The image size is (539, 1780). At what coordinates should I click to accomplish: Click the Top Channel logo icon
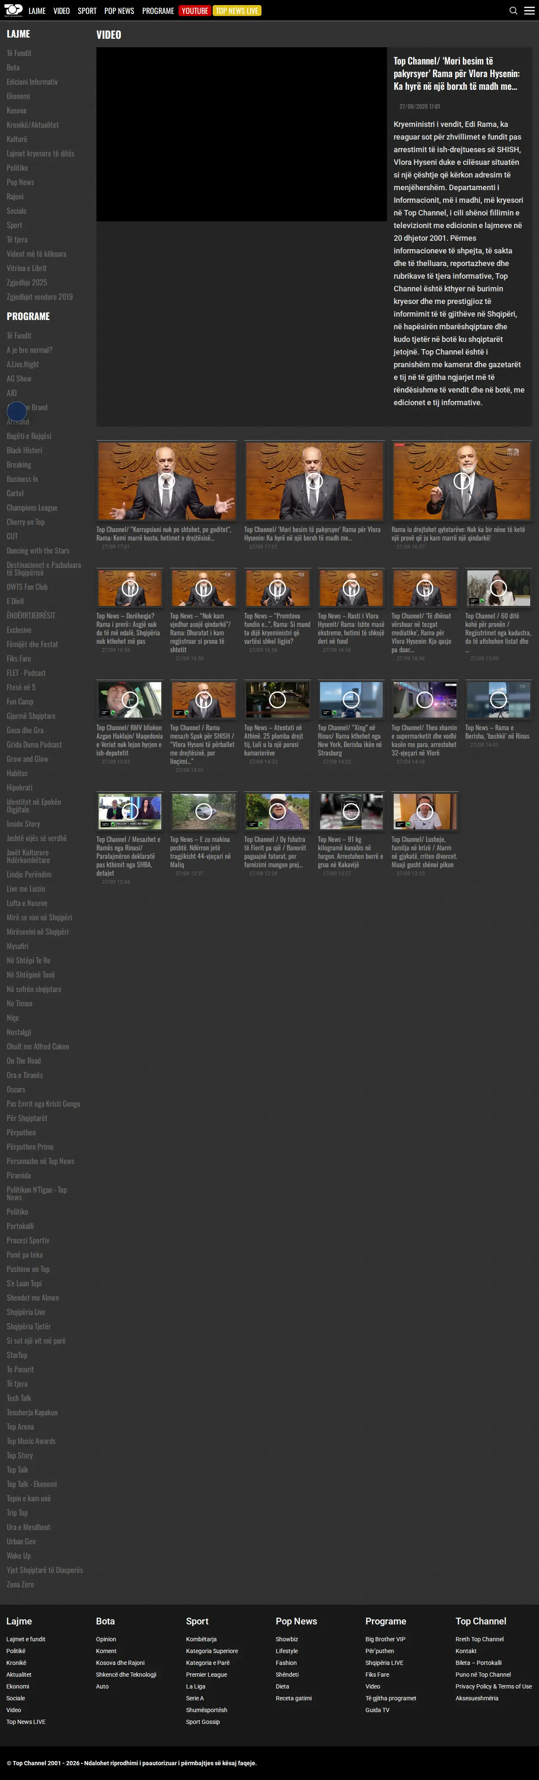coord(13,11)
